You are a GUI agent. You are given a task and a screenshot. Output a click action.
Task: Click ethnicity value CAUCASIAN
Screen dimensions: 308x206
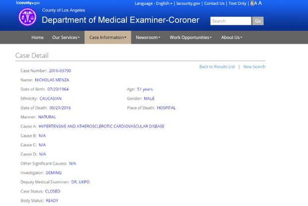pos(51,99)
